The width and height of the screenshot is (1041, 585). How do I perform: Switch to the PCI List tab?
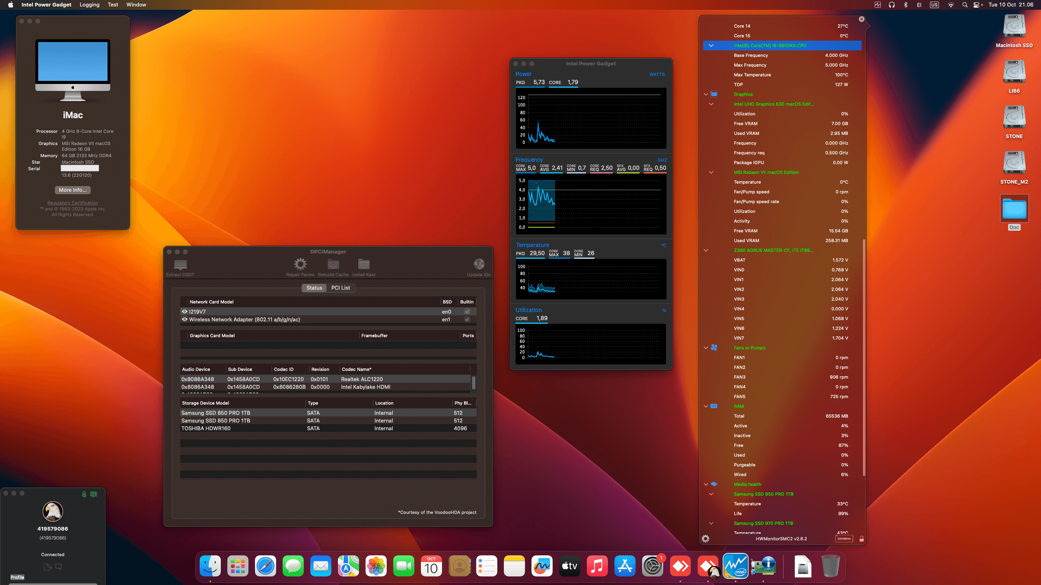(x=341, y=288)
